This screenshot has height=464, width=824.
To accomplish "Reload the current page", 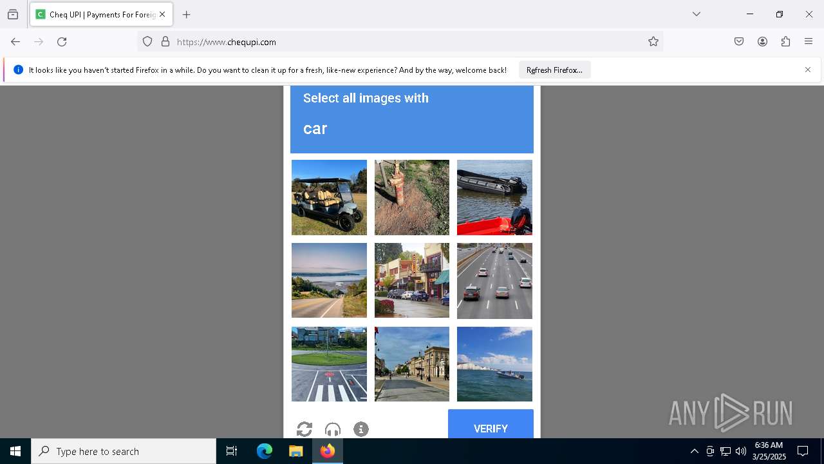I will [62, 42].
